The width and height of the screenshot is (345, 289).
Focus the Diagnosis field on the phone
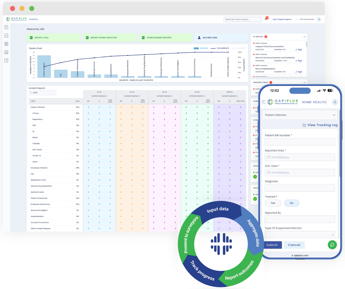(300, 188)
